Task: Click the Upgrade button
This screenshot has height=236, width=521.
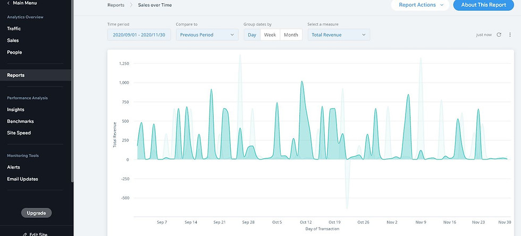Action: tap(36, 213)
